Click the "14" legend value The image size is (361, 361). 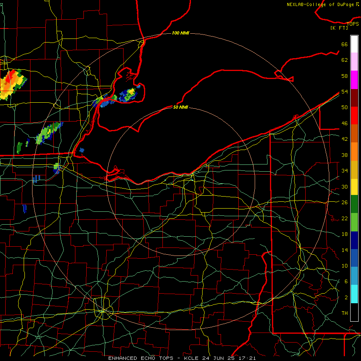[345, 250]
